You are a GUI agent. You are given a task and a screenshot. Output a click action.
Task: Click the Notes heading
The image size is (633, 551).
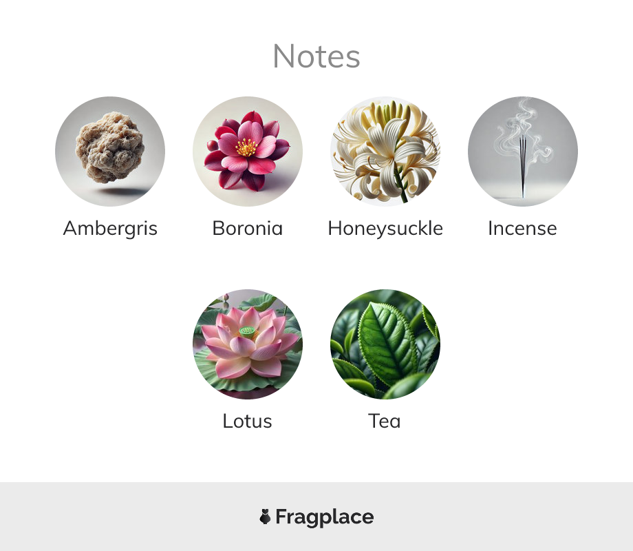316,56
